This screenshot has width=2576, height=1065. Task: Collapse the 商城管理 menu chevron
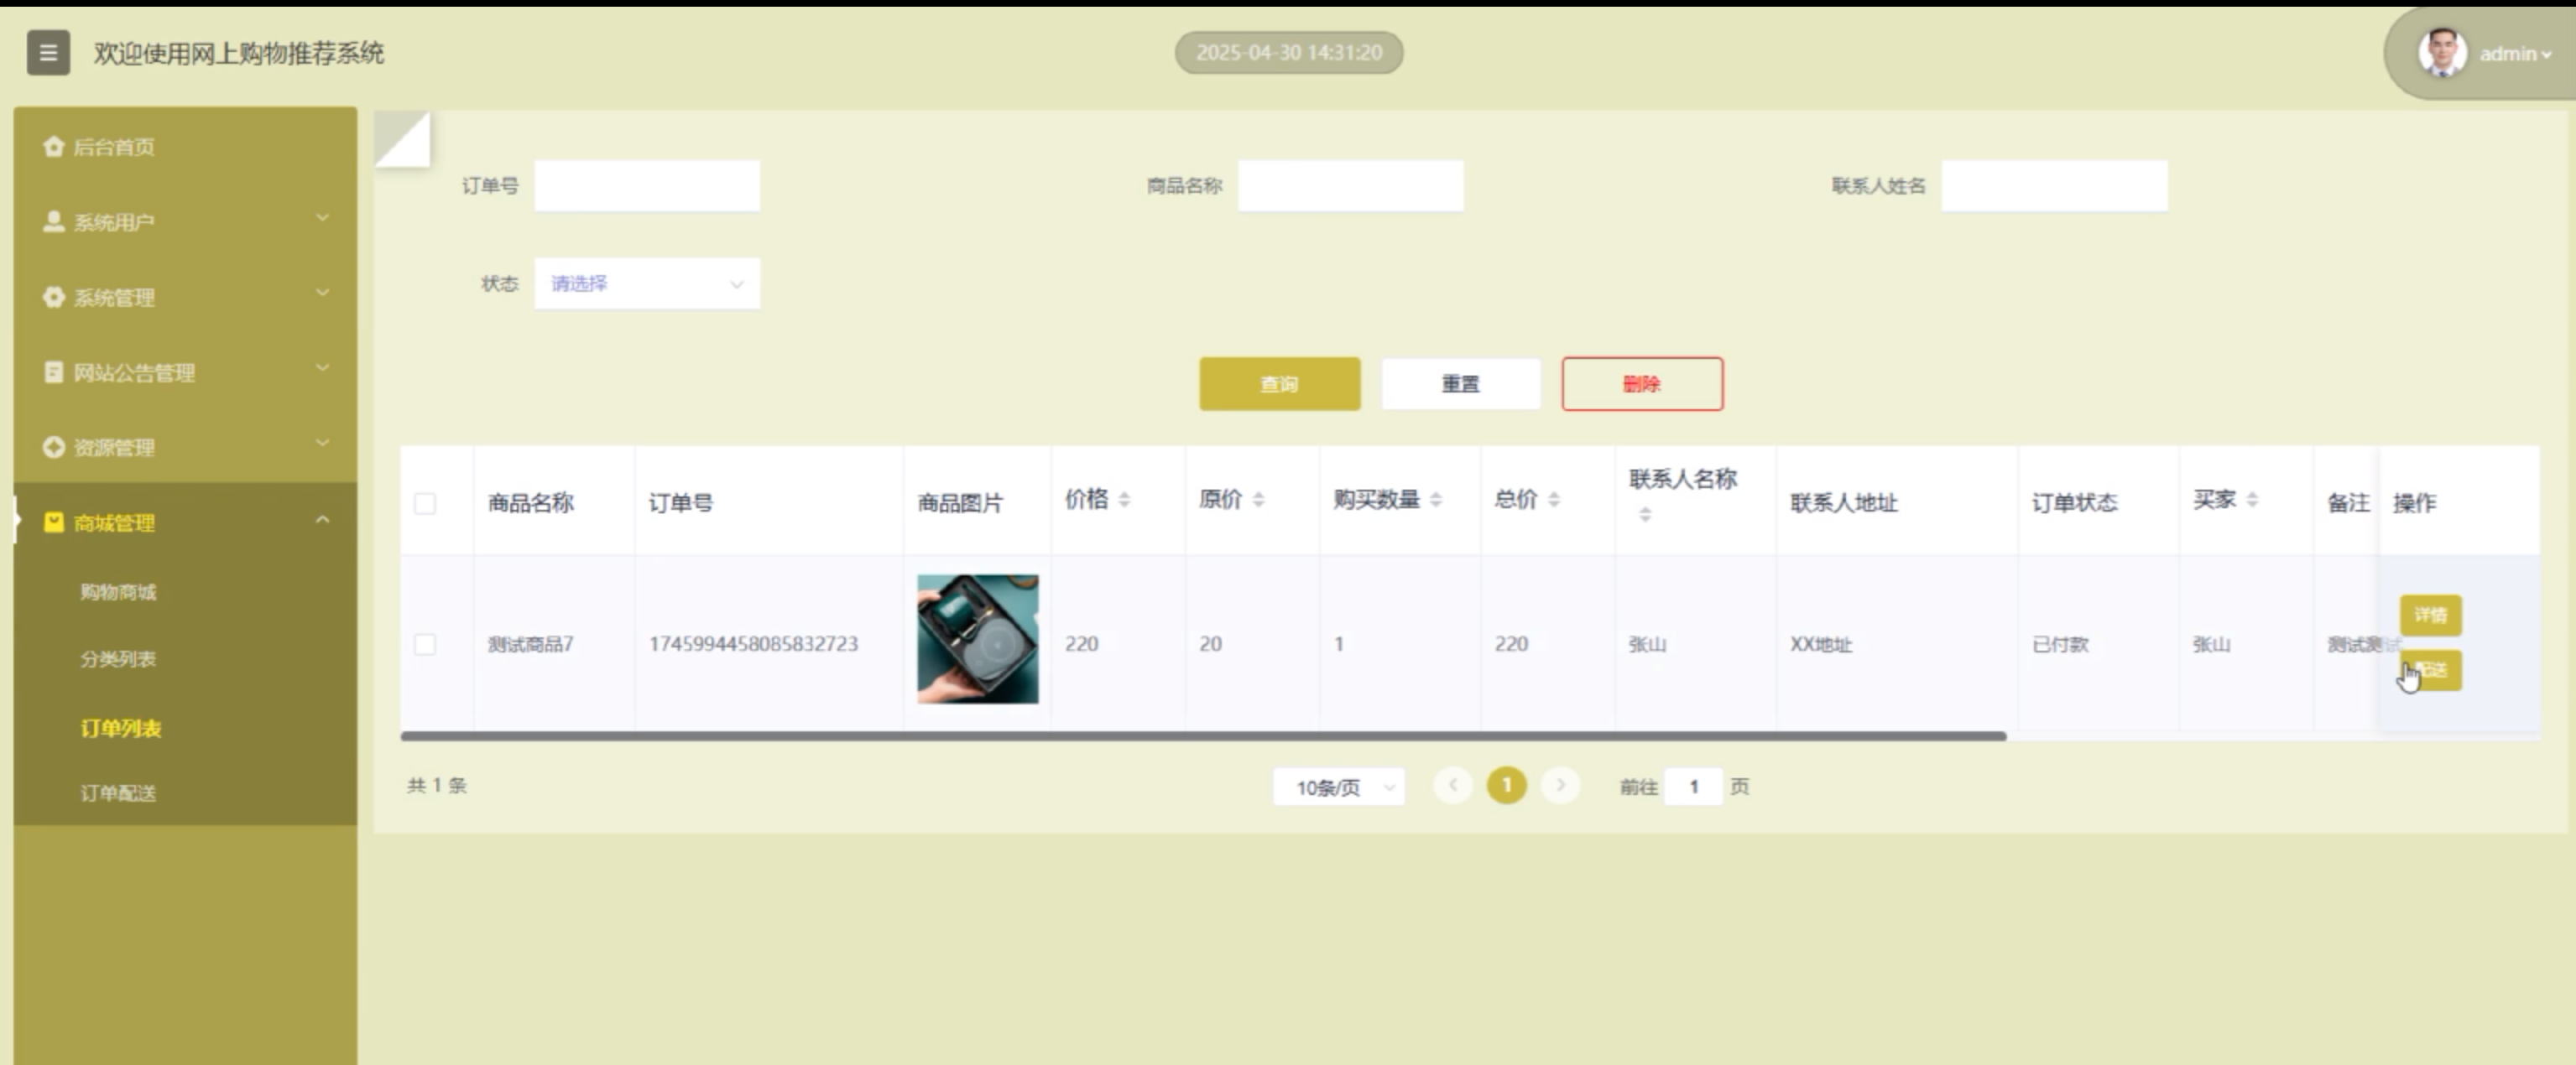point(322,521)
